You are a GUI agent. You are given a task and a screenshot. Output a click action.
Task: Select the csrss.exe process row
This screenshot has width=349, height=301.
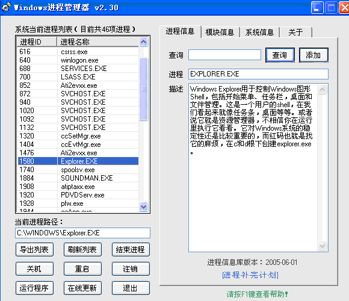pyautogui.click(x=78, y=52)
